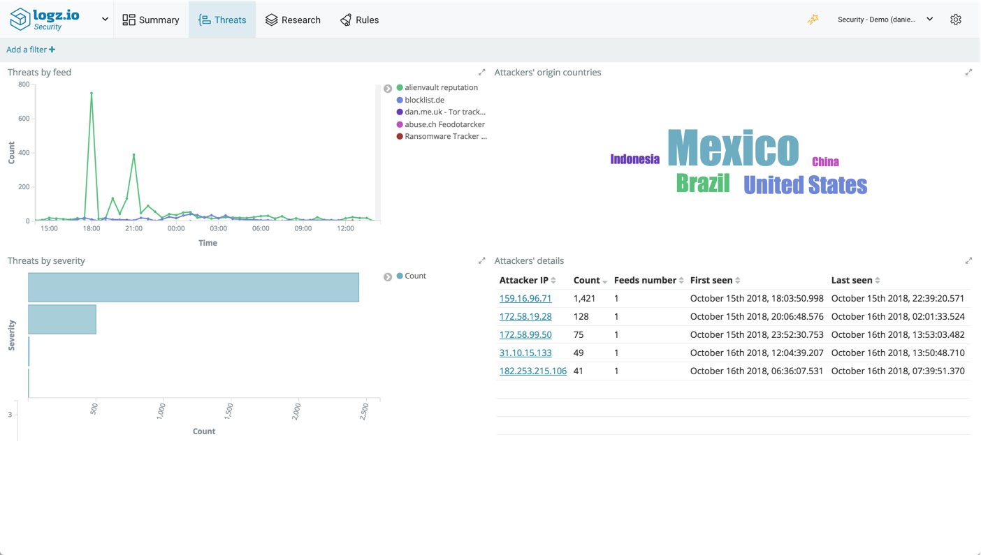Click the Research tab's layers icon
This screenshot has width=981, height=555.
point(271,20)
